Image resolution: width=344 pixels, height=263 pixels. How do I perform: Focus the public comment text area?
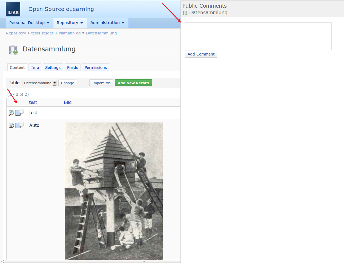[x=258, y=36]
